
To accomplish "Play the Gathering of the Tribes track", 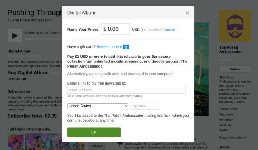I will tap(15, 36).
